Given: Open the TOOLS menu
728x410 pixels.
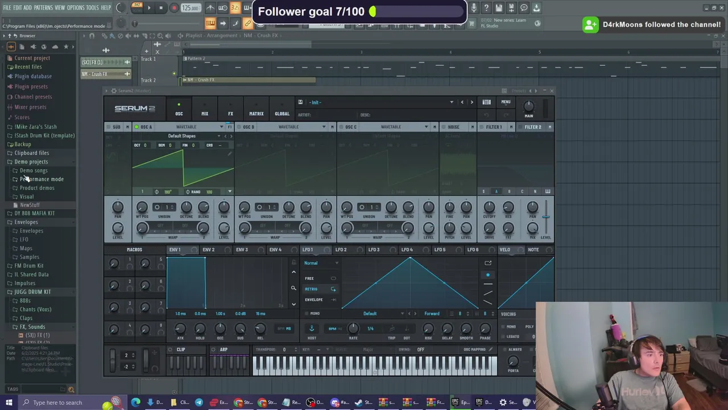Looking at the screenshot, I should 92,7.
